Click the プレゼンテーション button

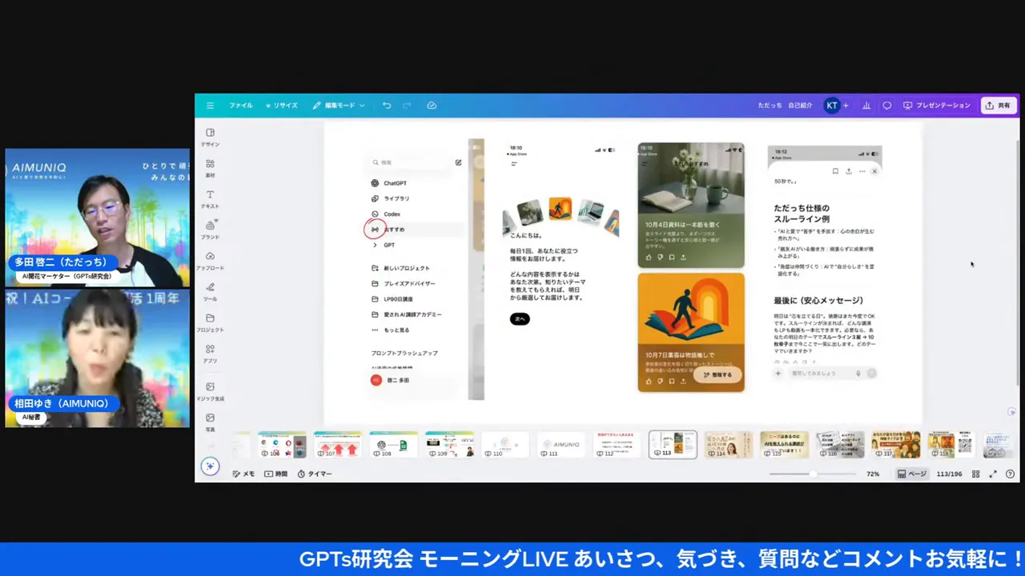[936, 106]
